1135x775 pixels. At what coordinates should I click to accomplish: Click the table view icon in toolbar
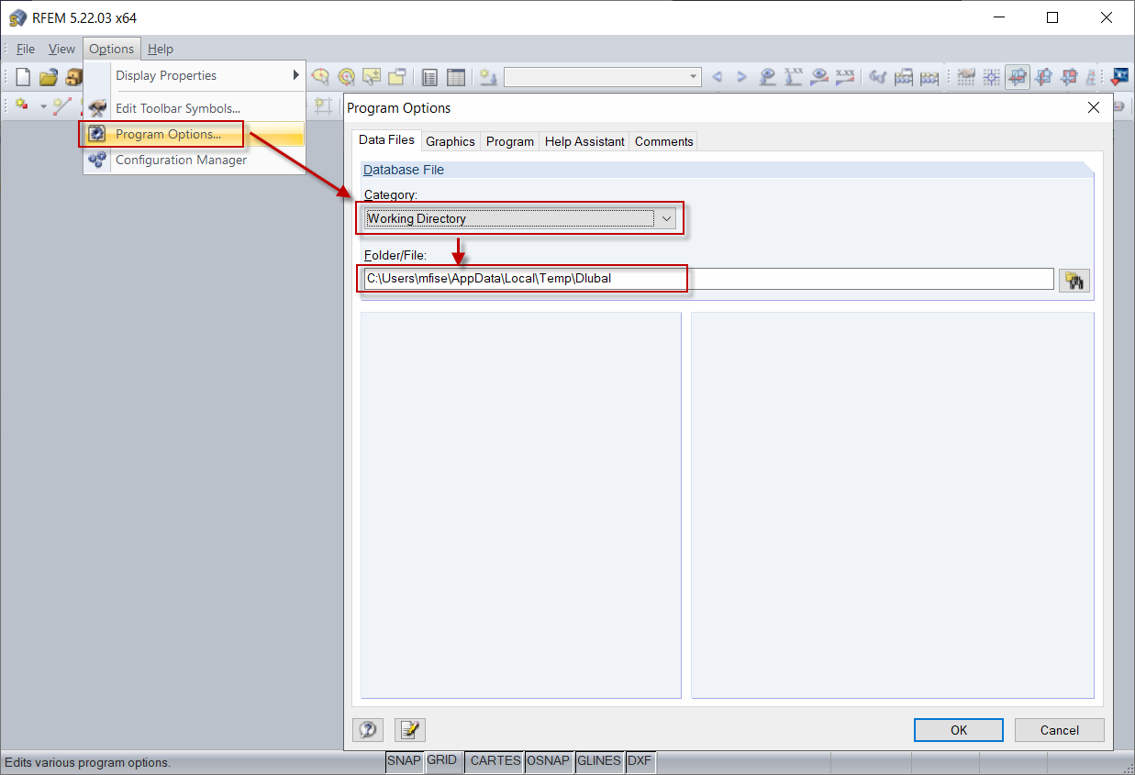point(456,77)
